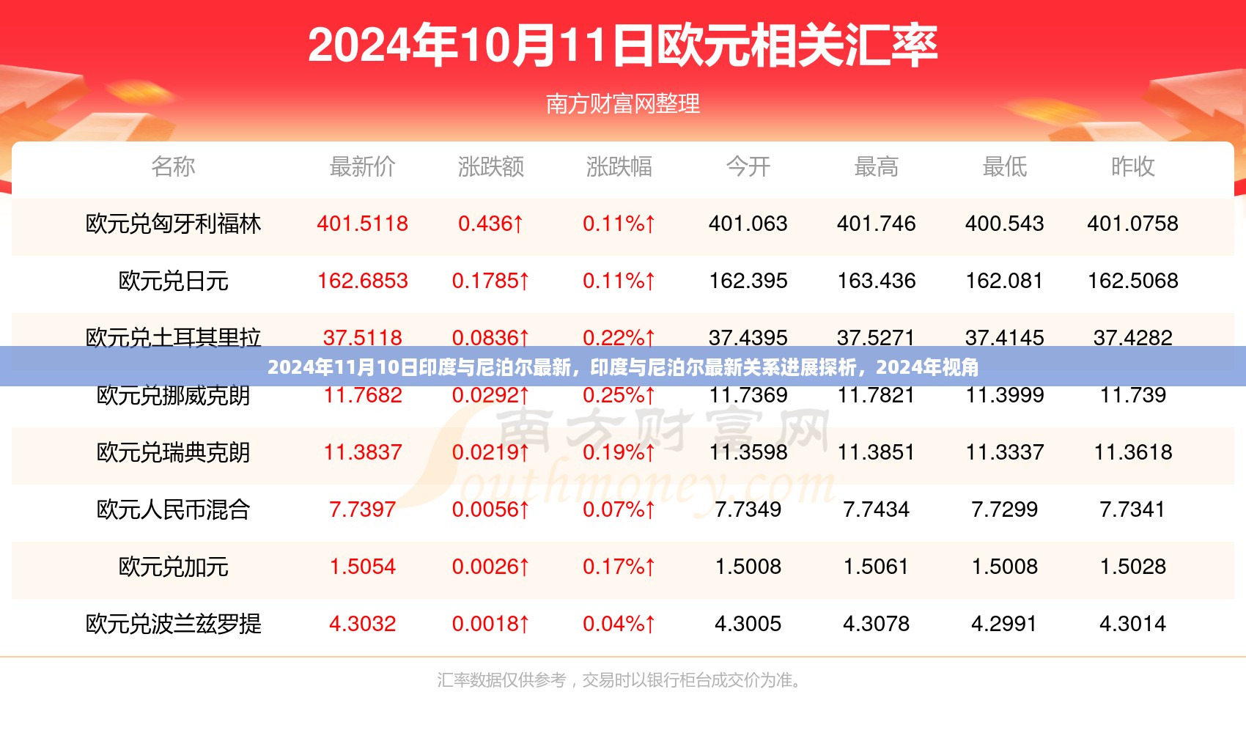Select the 涨跌幅 column header

pos(619,167)
